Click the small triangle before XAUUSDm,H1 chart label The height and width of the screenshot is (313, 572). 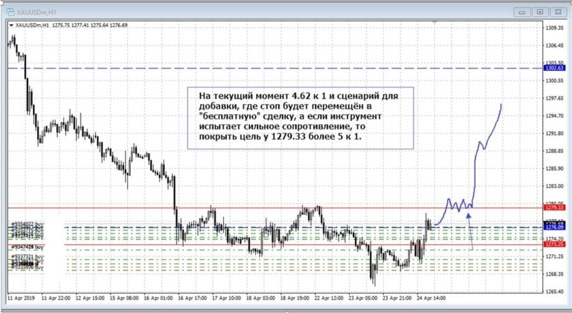[x=12, y=25]
